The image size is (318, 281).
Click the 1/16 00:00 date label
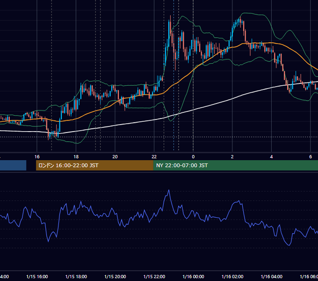click(x=193, y=276)
